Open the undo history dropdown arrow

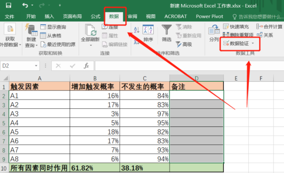pos(32,5)
